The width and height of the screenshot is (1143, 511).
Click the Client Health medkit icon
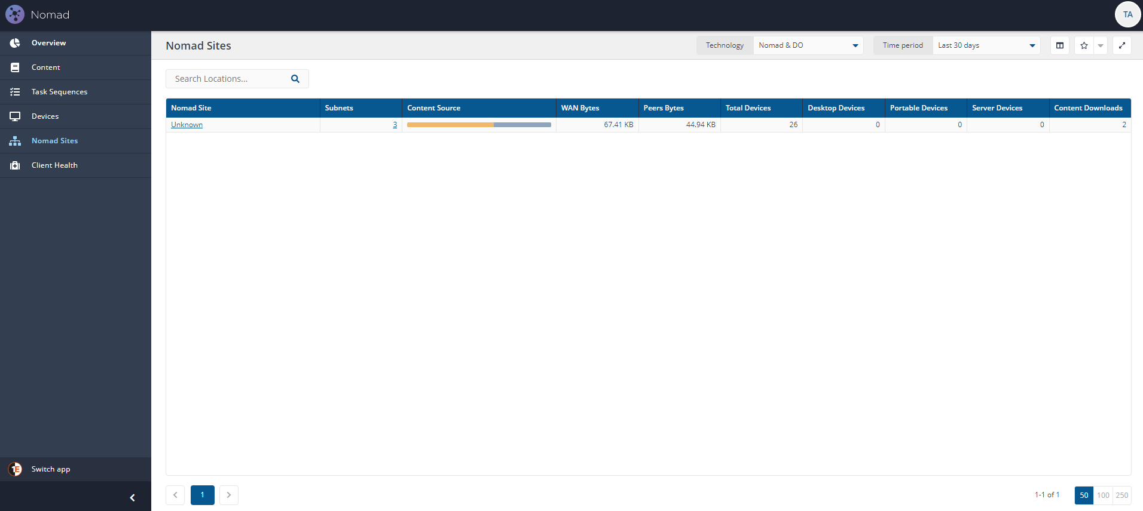pos(15,165)
